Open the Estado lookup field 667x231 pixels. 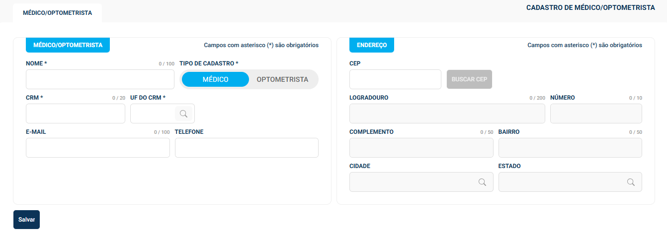(x=562, y=182)
